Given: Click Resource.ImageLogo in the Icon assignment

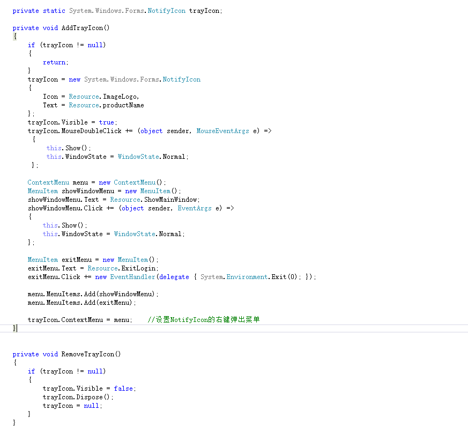Looking at the screenshot, I should tap(104, 97).
